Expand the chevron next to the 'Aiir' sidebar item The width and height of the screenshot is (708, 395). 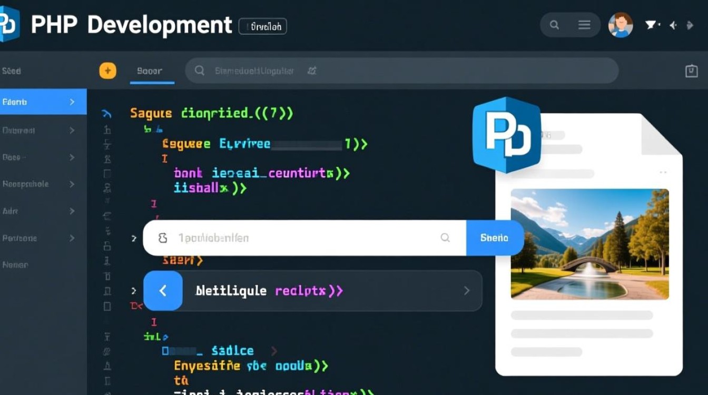(72, 211)
